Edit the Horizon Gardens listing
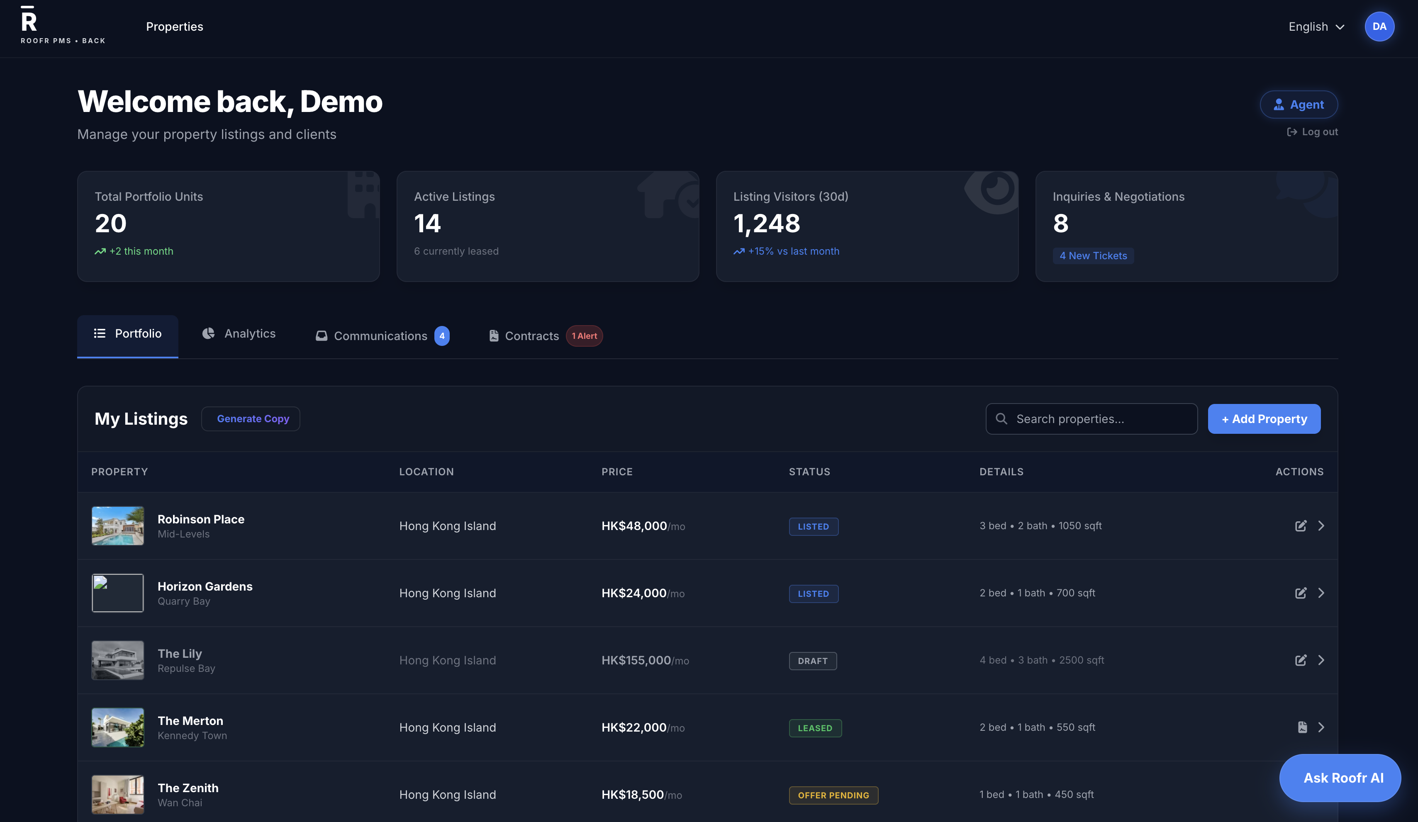This screenshot has width=1418, height=822. pyautogui.click(x=1301, y=593)
